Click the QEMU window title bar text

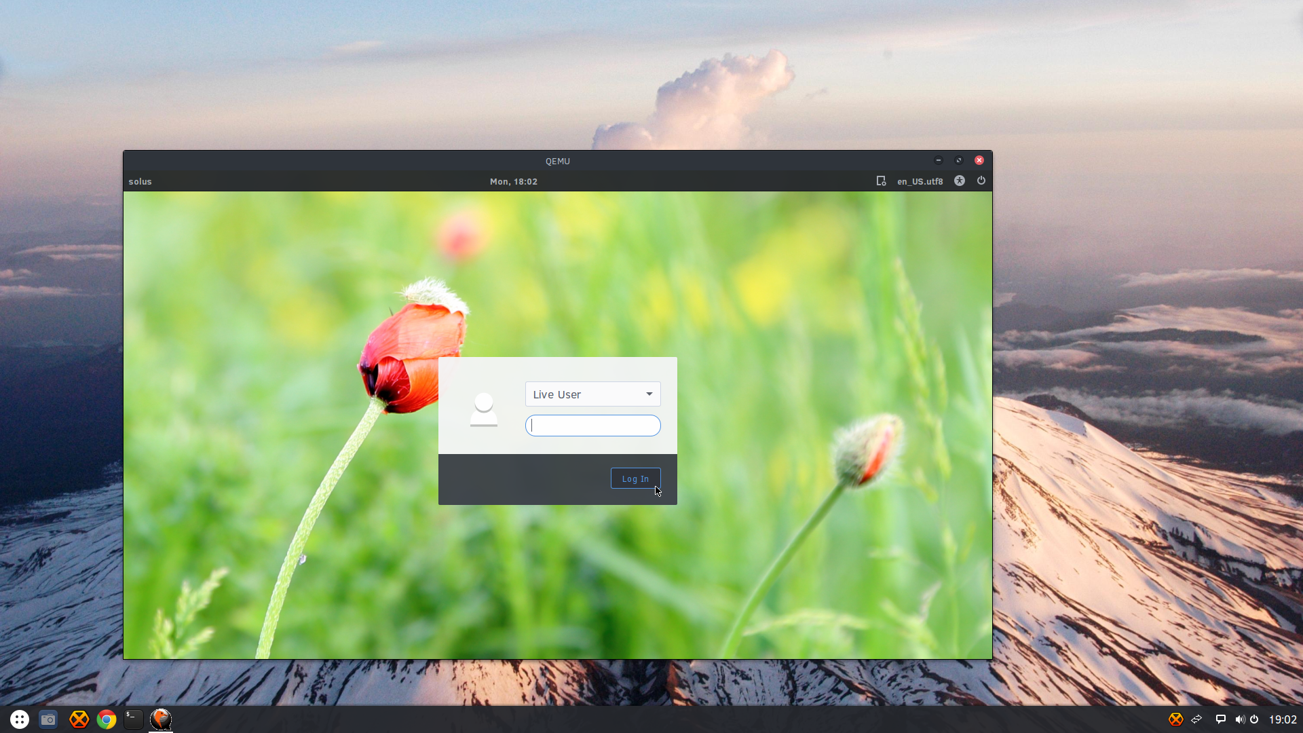pyautogui.click(x=557, y=161)
